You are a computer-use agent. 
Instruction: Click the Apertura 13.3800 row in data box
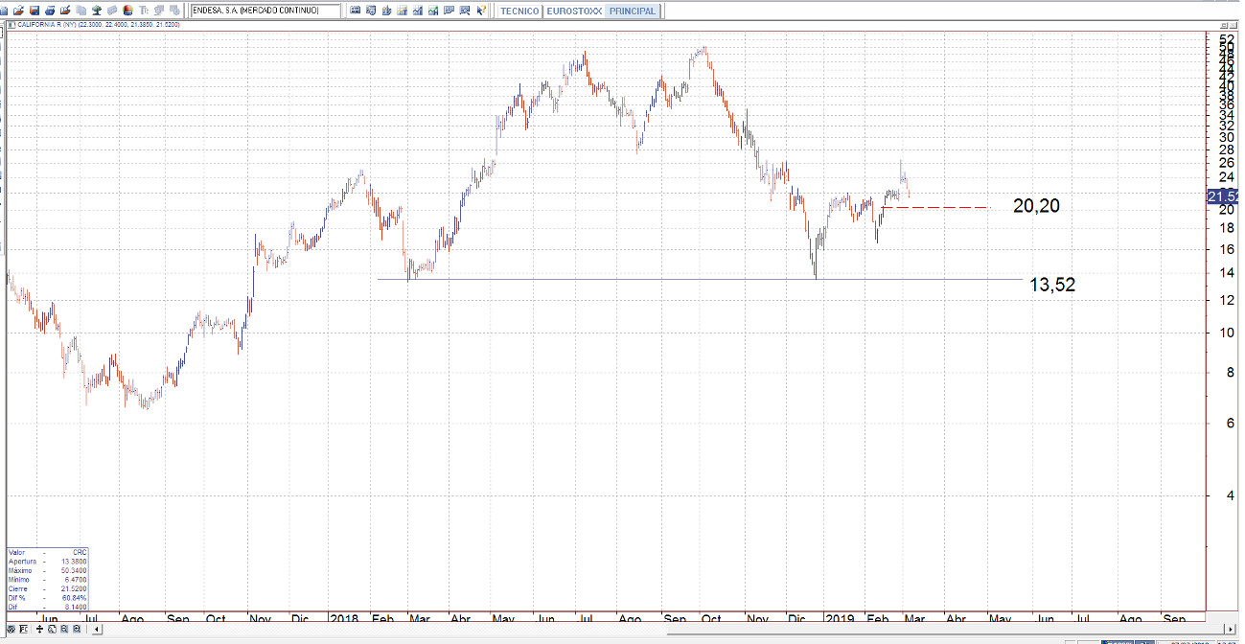point(48,562)
